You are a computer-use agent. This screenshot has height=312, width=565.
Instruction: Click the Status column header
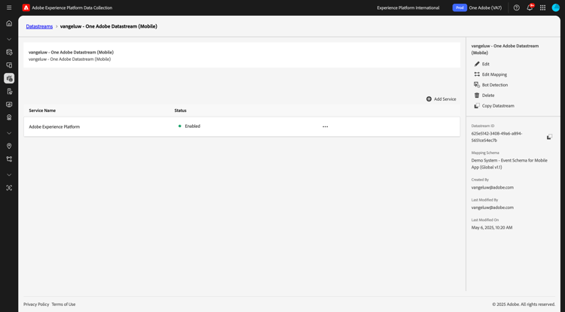pos(180,111)
